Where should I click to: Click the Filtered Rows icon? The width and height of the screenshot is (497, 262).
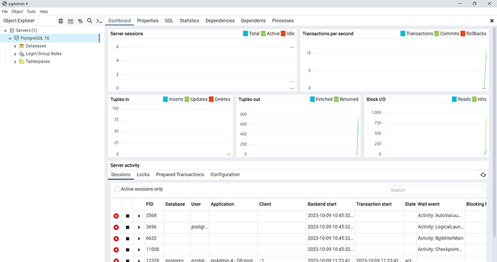tap(80, 21)
